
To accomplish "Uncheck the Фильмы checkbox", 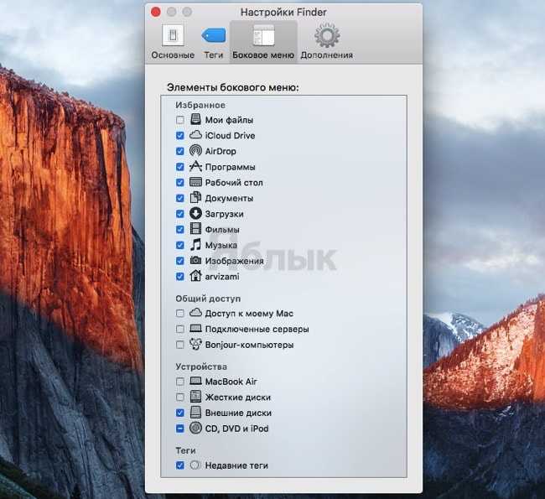I will click(x=180, y=230).
